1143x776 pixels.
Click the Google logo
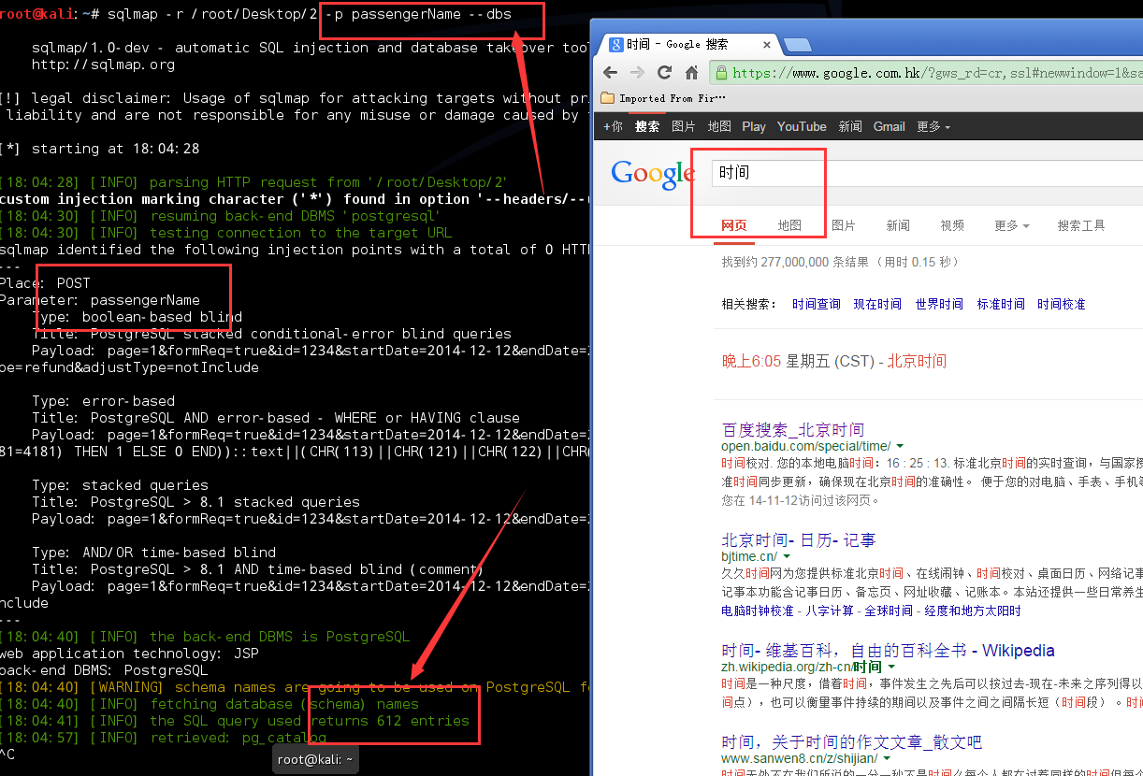[652, 174]
